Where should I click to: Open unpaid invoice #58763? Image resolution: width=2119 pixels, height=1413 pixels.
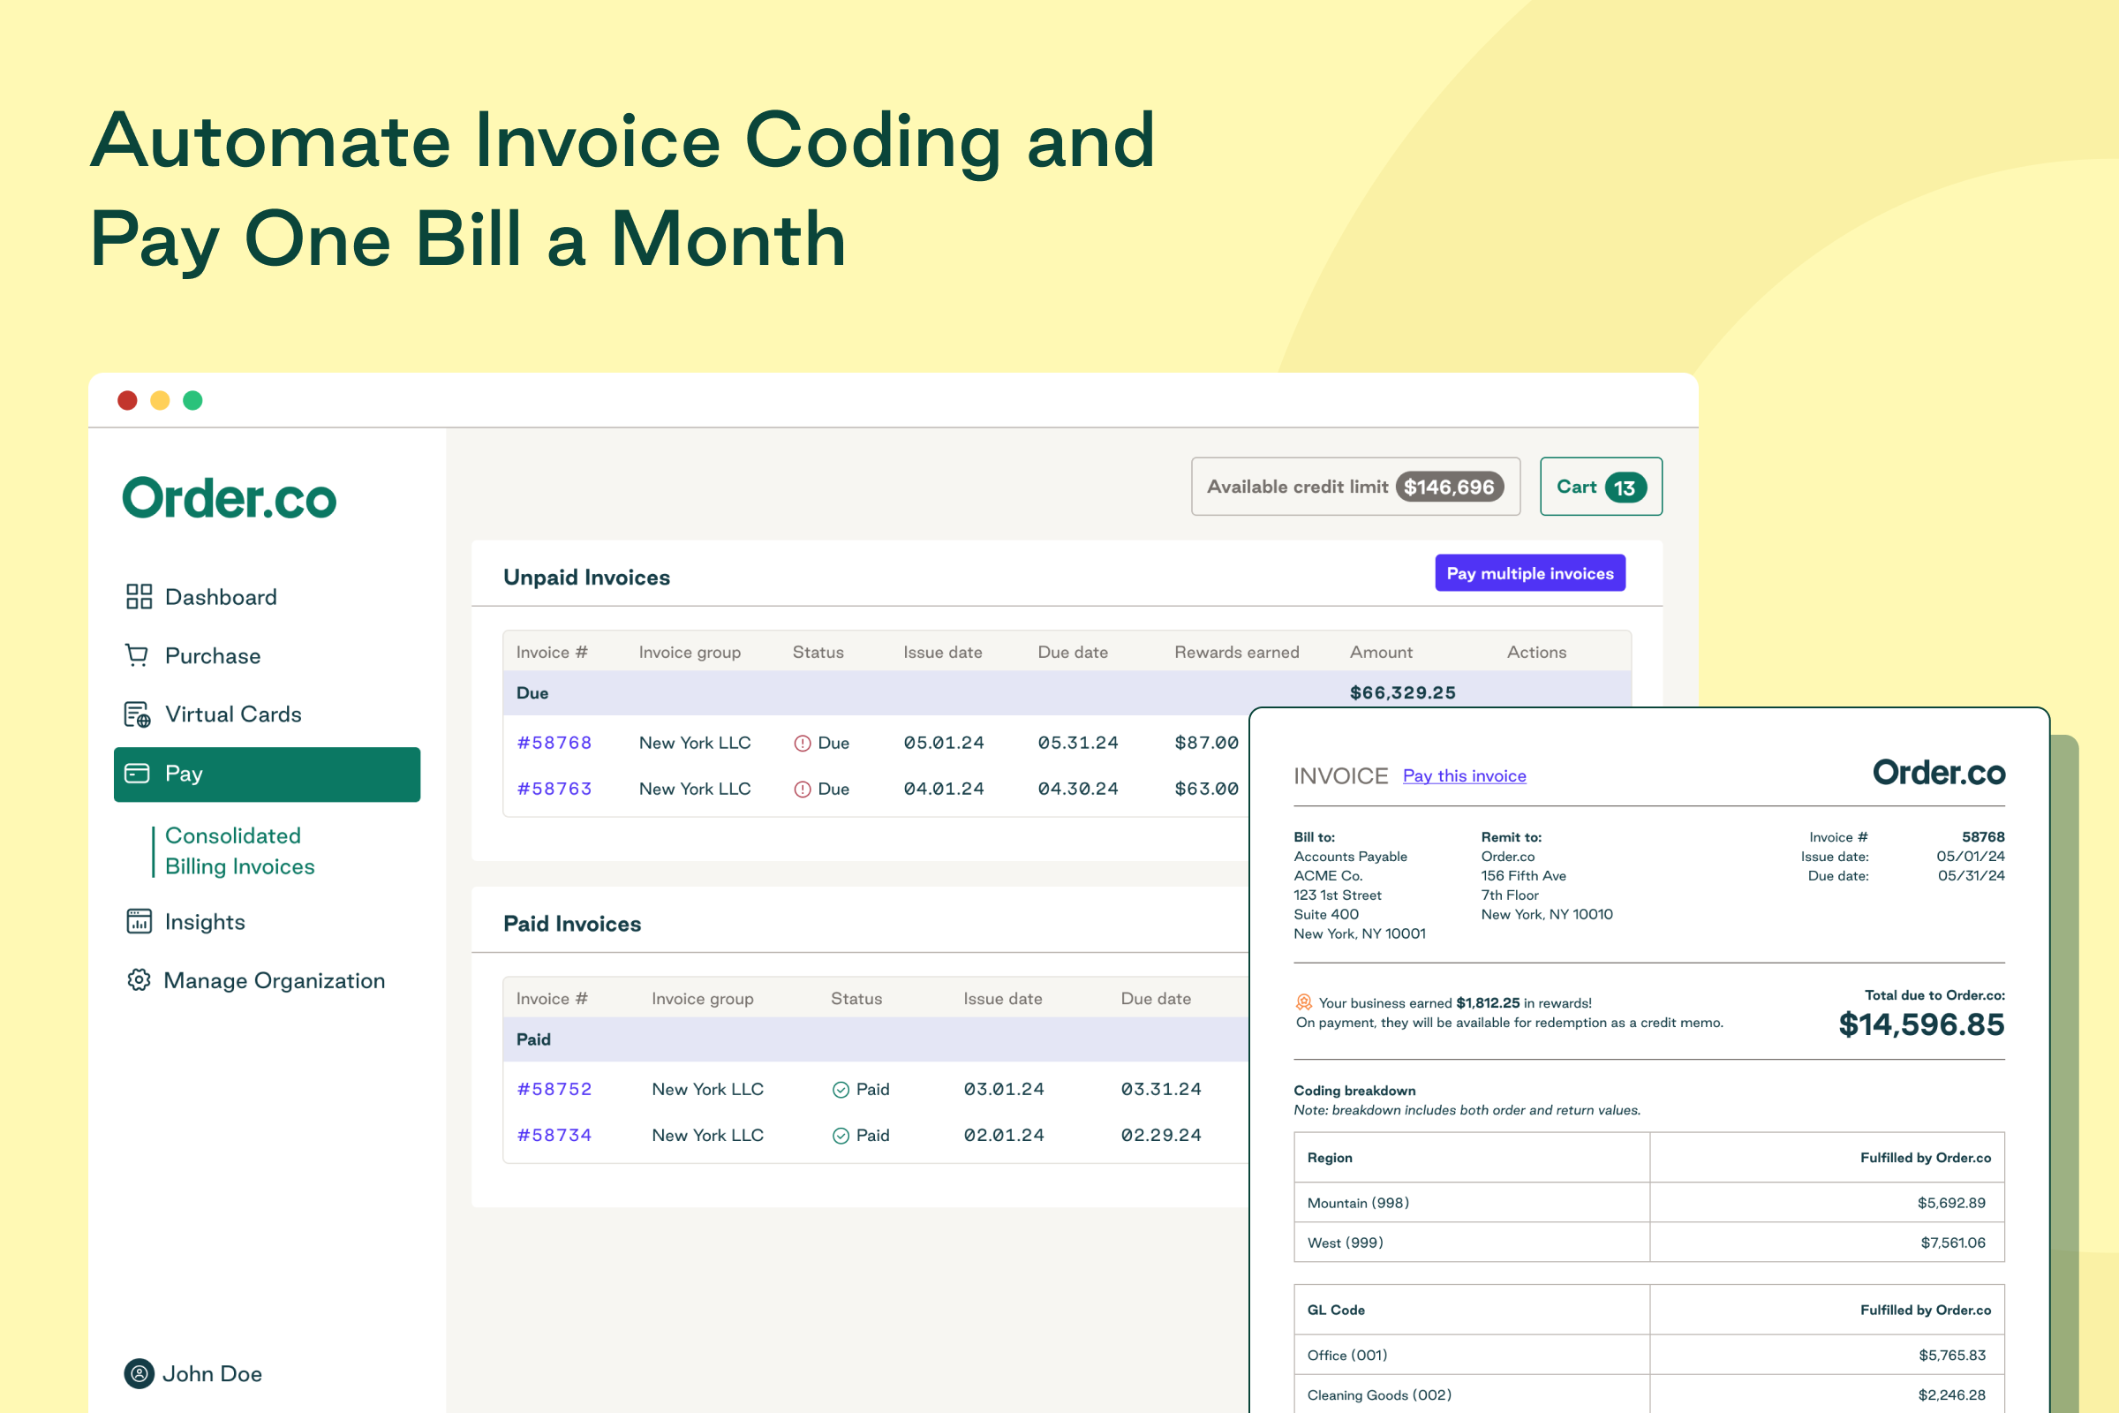[x=554, y=789]
